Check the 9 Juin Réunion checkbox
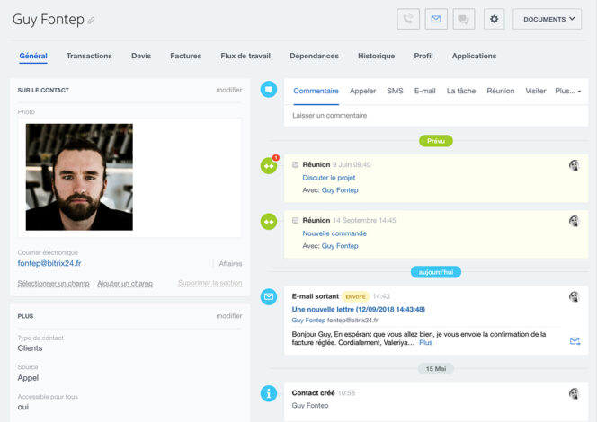 296,164
